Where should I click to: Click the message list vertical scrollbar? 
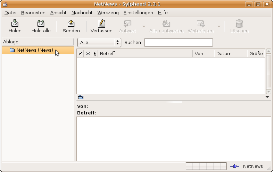(268, 71)
